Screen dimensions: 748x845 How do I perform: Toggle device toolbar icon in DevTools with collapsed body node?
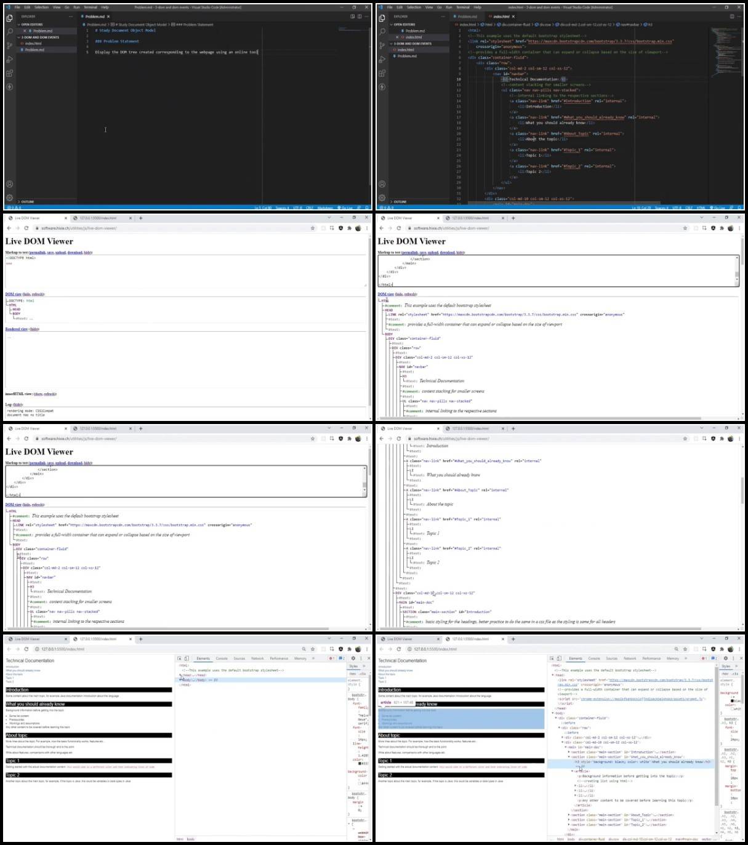point(187,658)
